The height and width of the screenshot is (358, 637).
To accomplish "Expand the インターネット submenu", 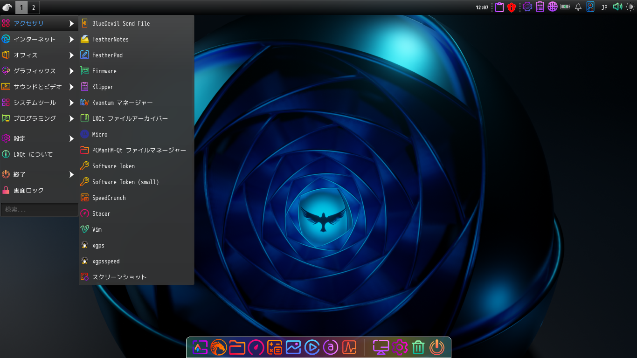I will point(71,39).
